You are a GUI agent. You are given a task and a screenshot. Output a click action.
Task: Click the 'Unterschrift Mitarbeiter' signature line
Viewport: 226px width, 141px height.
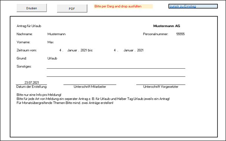[90, 85]
